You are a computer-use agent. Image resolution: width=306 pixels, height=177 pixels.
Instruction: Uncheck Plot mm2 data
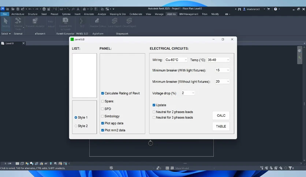coord(102,130)
